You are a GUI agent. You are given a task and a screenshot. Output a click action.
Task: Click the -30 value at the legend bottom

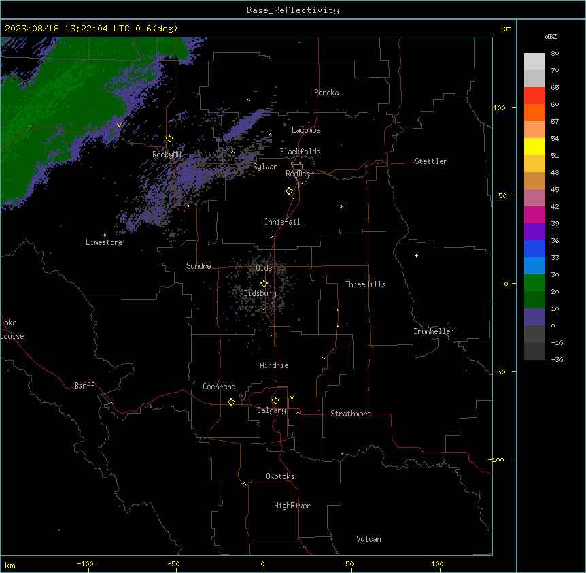coord(557,359)
